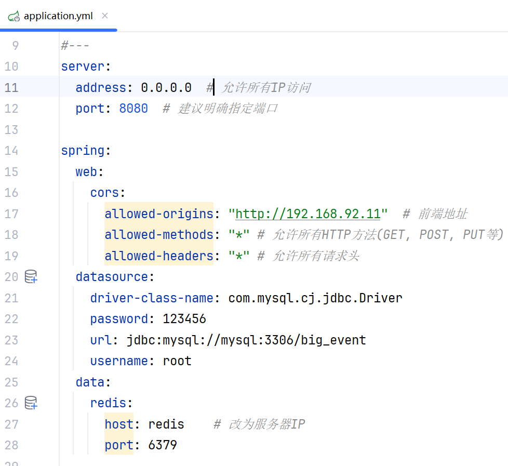508x466 pixels.
Task: Click the 'password' key on line 22
Action: pos(119,319)
